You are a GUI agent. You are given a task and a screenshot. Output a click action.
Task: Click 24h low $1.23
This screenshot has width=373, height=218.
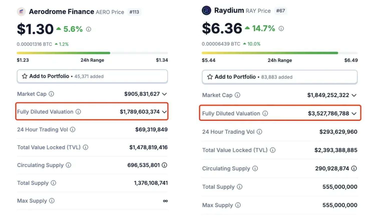[23, 60]
